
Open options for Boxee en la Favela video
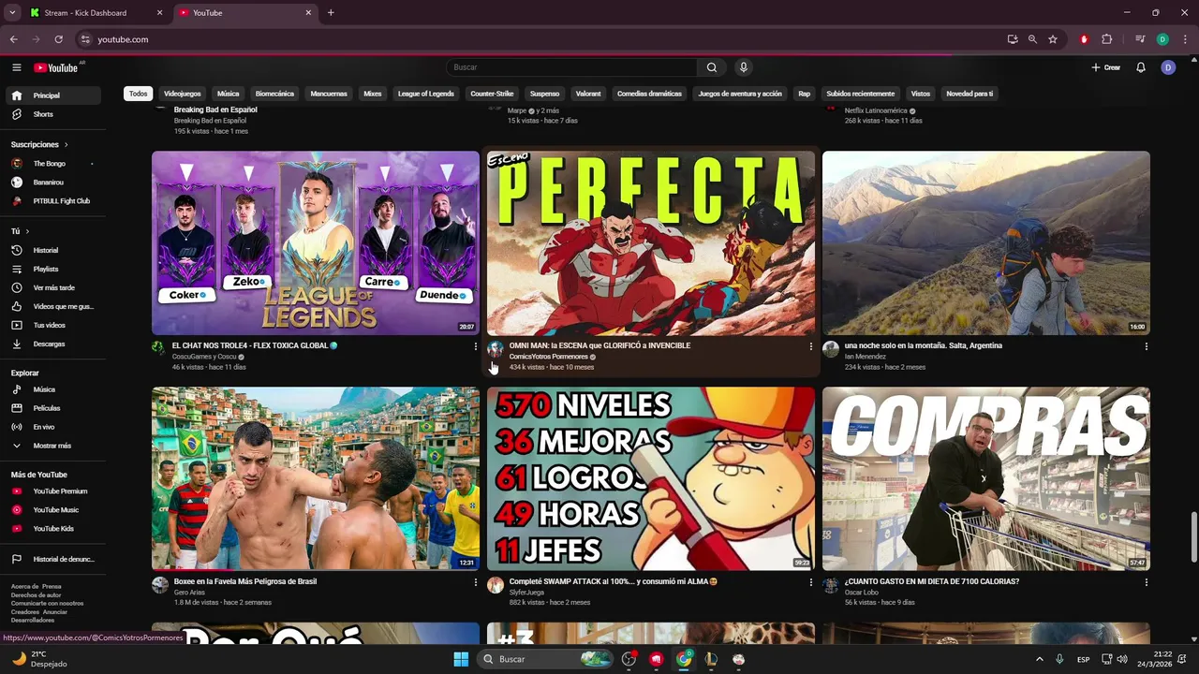pos(476,582)
